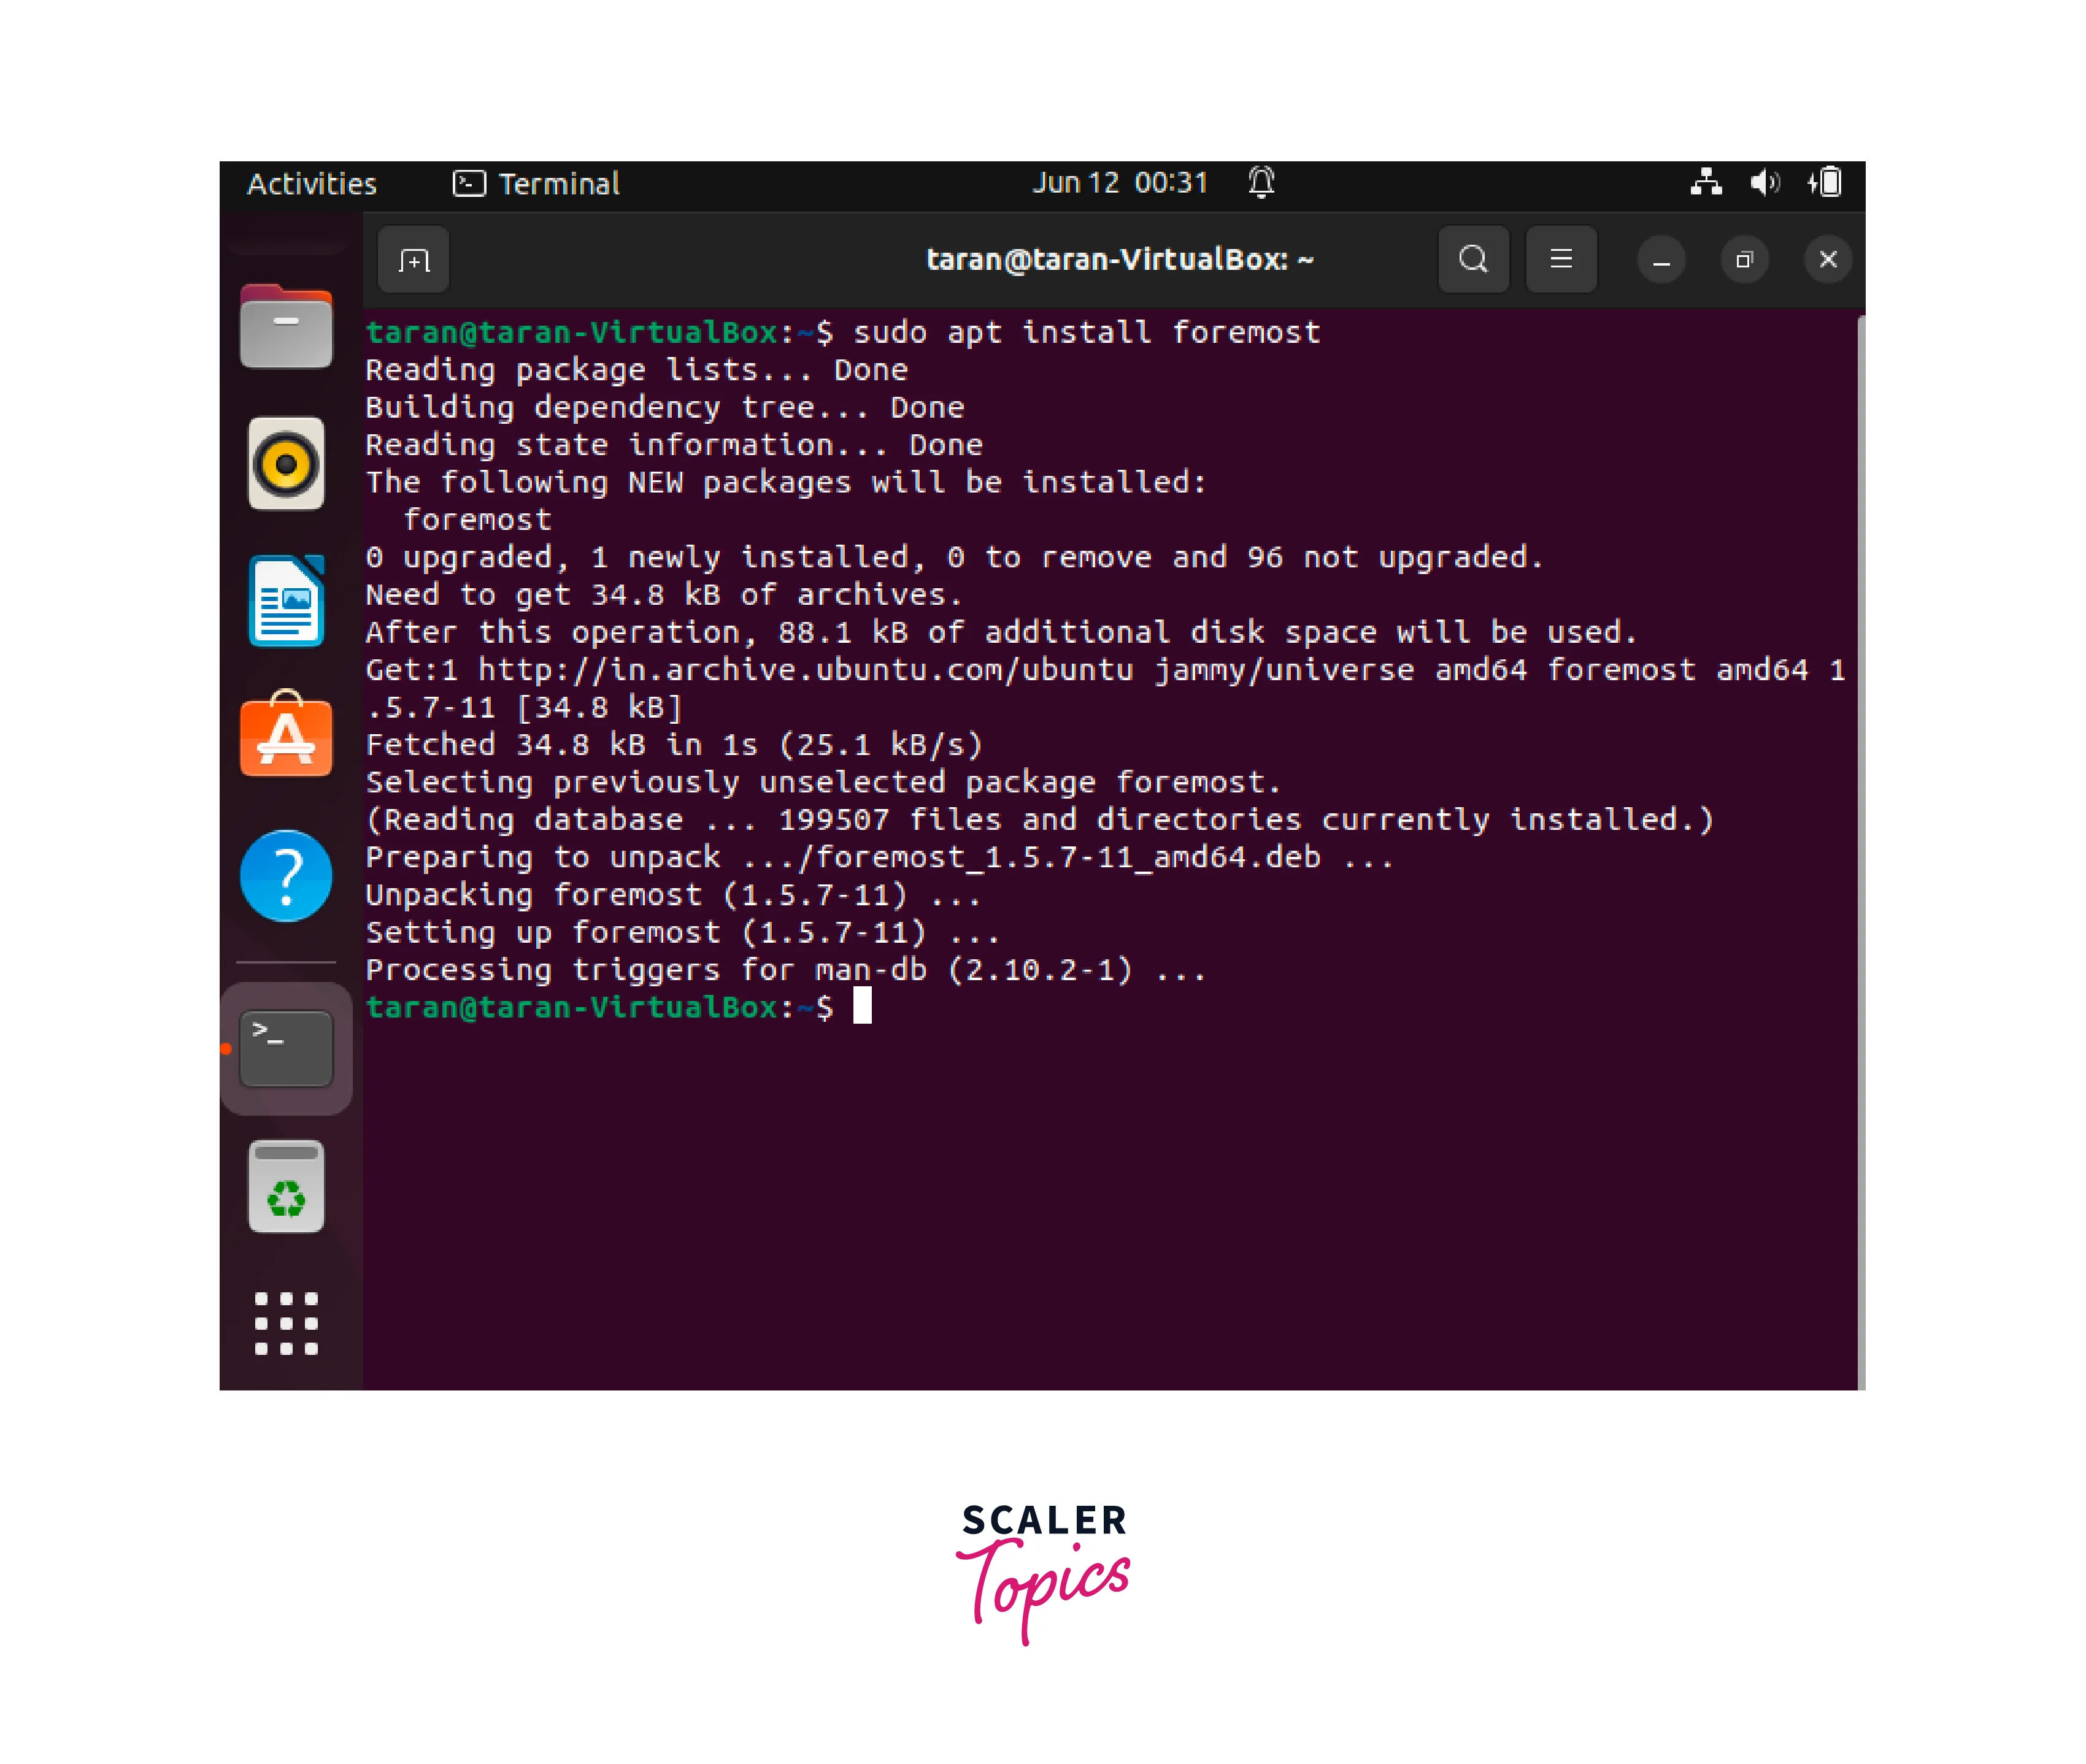Open Ubuntu Software from the dock

click(286, 736)
